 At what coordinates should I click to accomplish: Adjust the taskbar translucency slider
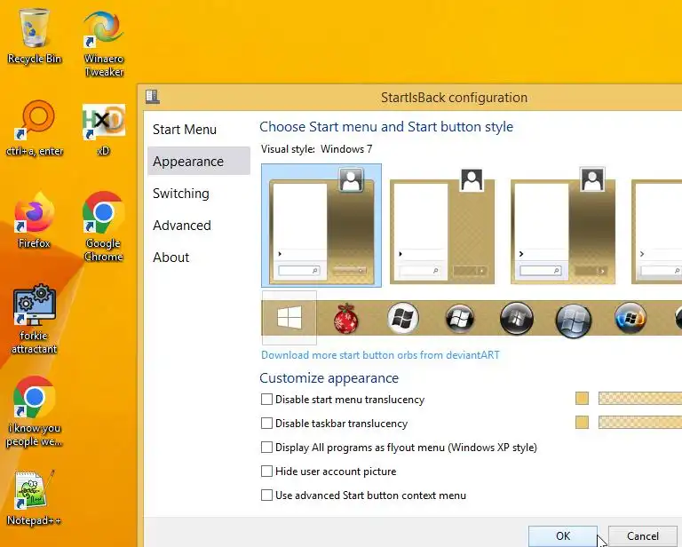click(640, 422)
